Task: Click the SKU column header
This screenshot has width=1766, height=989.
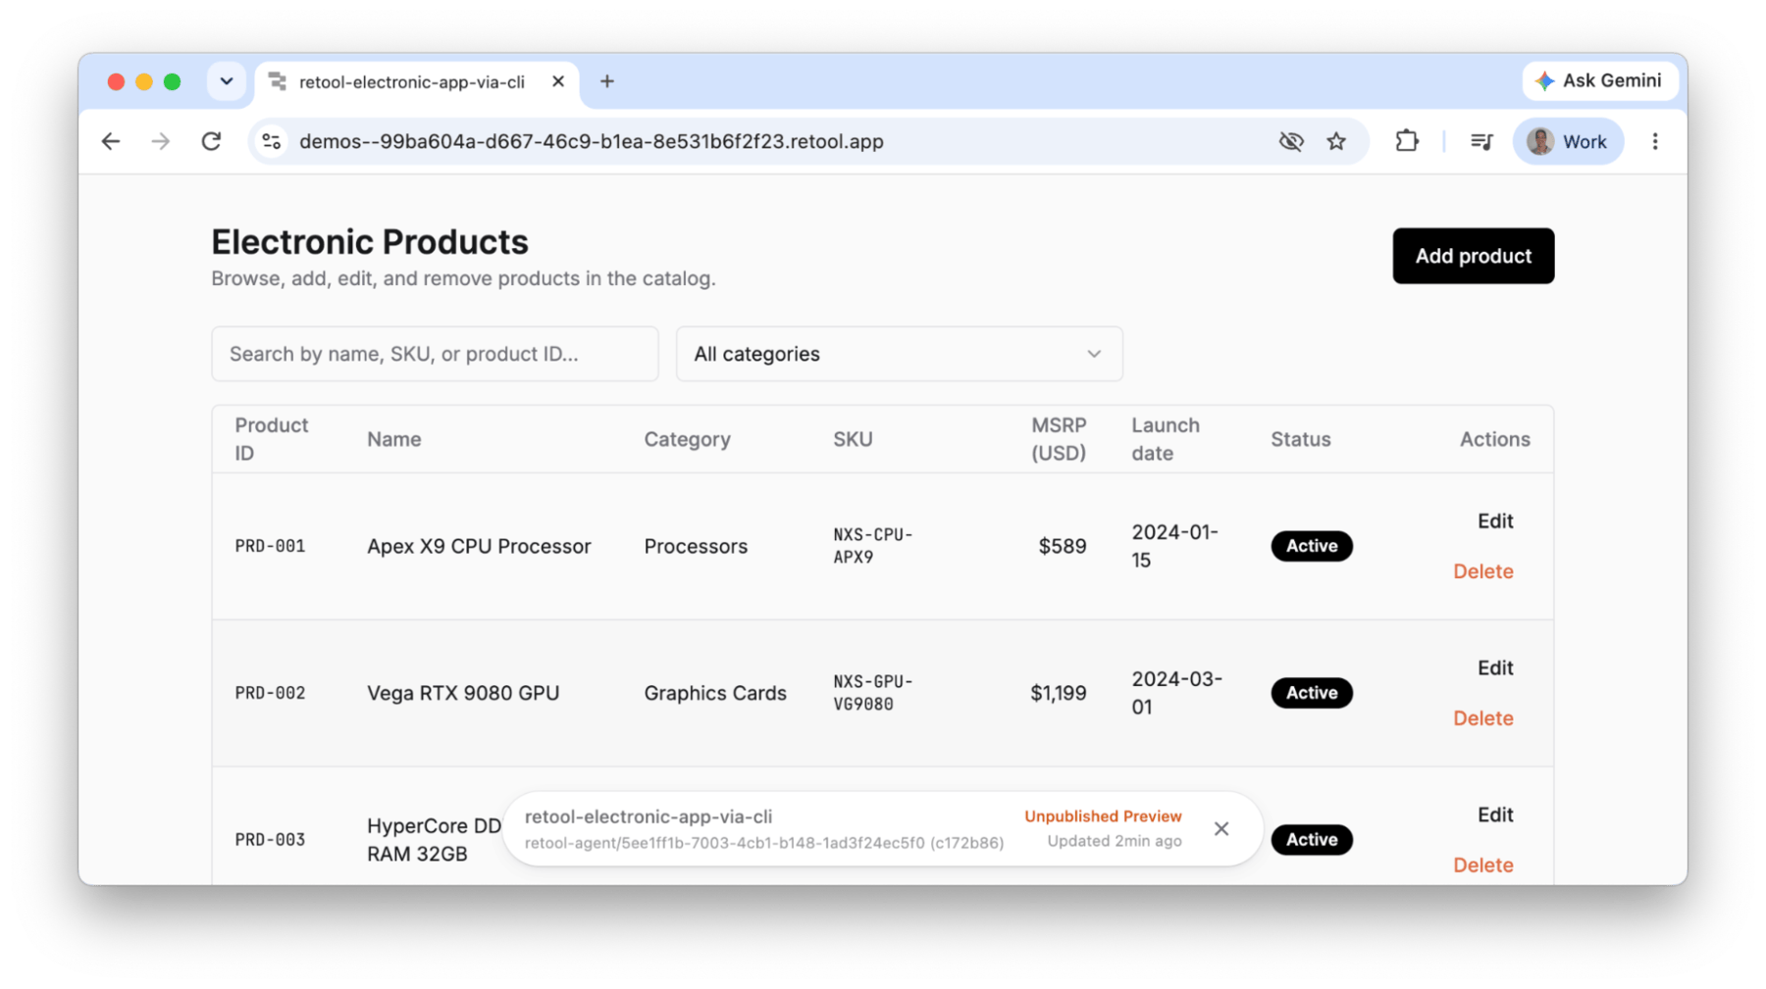Action: pos(853,439)
